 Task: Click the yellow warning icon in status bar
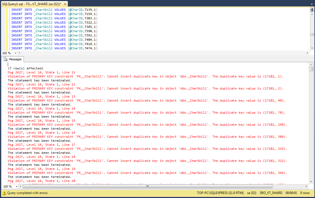[4, 193]
